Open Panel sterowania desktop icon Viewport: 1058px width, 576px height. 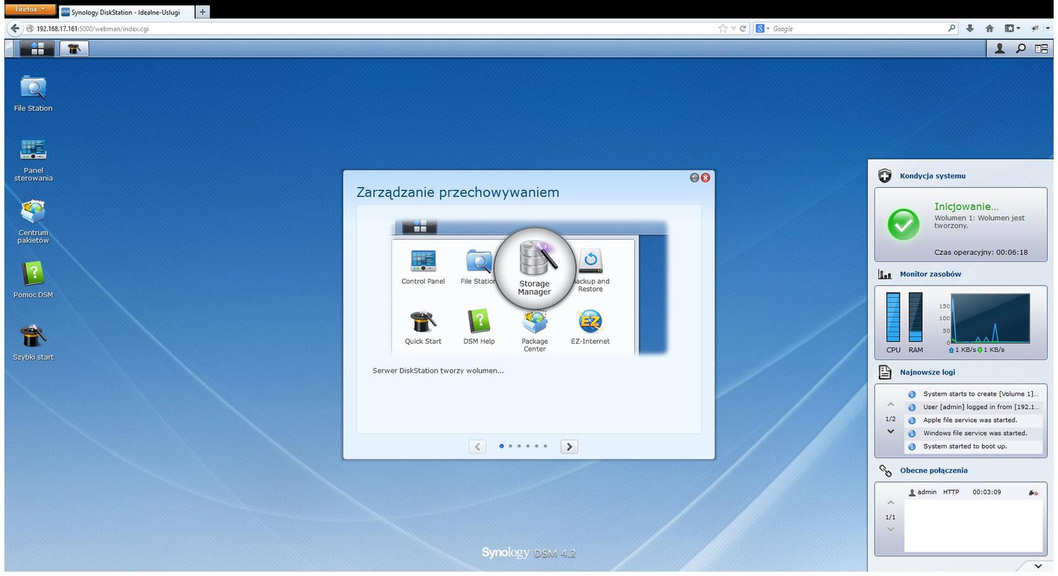(x=33, y=160)
